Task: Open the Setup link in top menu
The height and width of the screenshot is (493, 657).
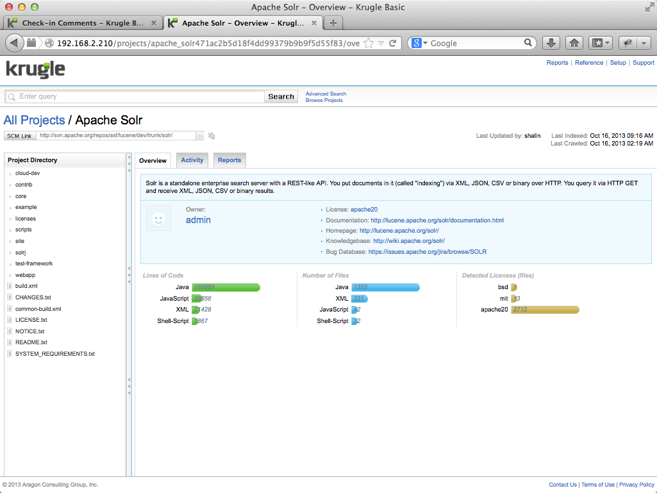Action: pos(618,62)
